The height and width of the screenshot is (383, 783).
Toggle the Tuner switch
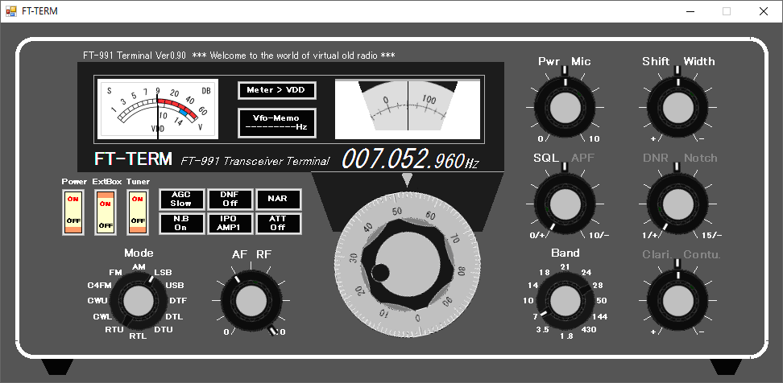pyautogui.click(x=138, y=212)
